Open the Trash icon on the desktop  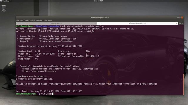[4, 8]
